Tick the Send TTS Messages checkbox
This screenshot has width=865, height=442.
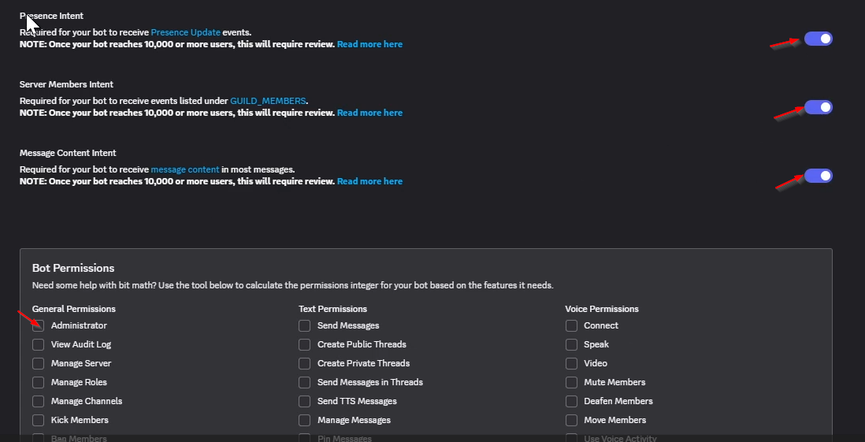[305, 401]
